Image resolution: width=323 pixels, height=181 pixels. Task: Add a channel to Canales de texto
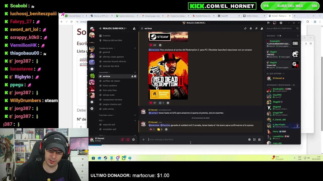coord(135,48)
